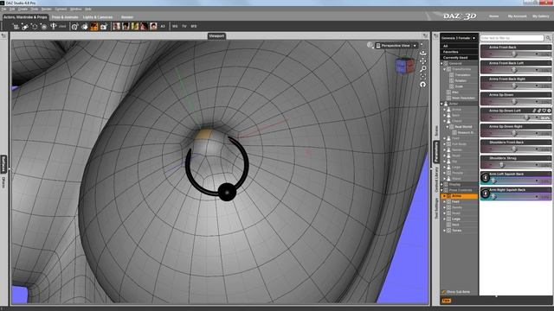Select the All category
Image resolution: width=554 pixels, height=311 pixels.
tap(446, 46)
